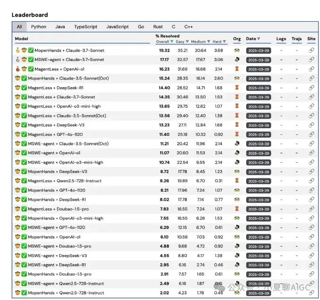Sort leaderboard by Overall column arrow
The width and height of the screenshot is (320, 300).
coord(172,42)
